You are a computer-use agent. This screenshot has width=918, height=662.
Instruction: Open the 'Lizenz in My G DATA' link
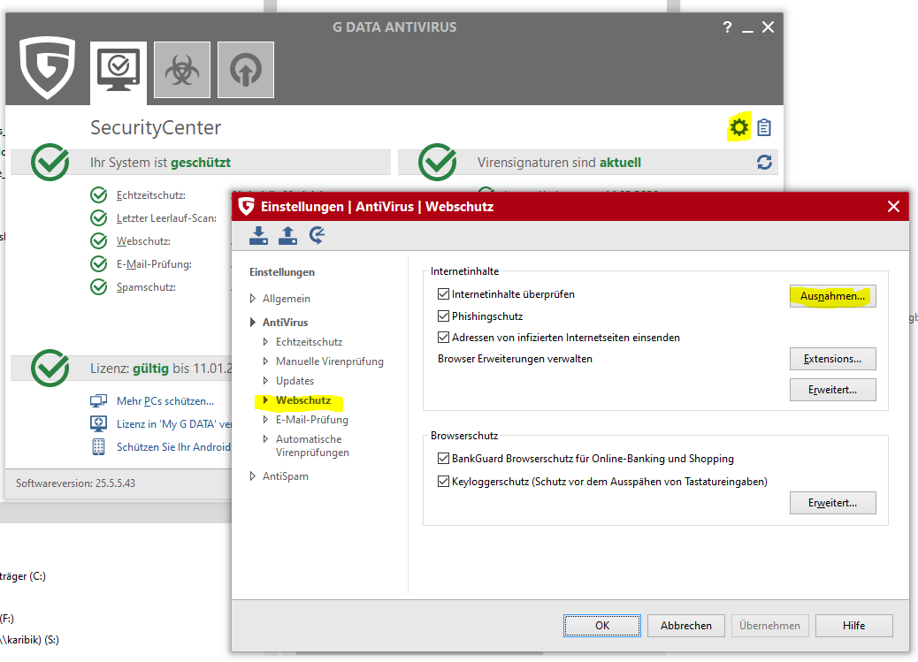coord(174,423)
